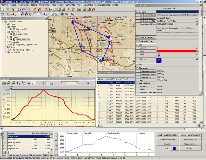
Task: Expand the Fecha y Tiempo property section
Action: pos(137,37)
